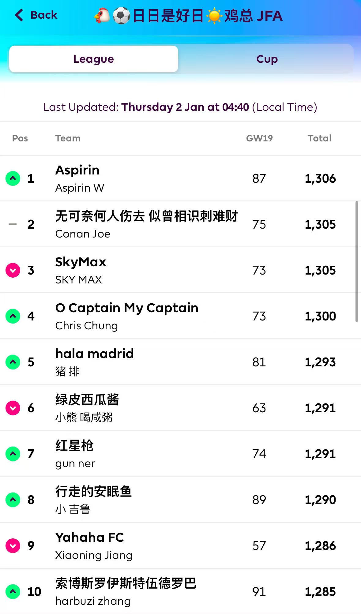Open the Aspirin team entry

pos(77,170)
